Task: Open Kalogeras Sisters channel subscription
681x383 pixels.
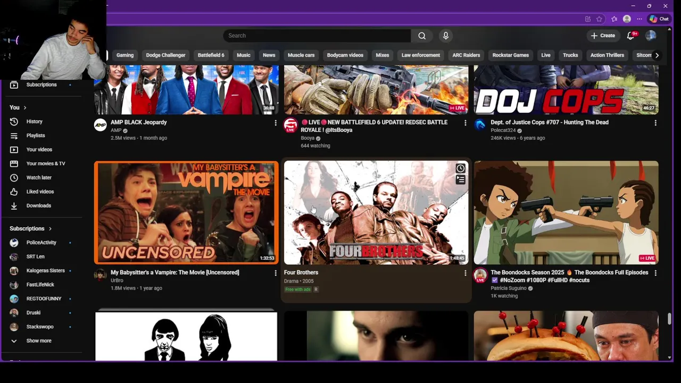Action: click(46, 271)
